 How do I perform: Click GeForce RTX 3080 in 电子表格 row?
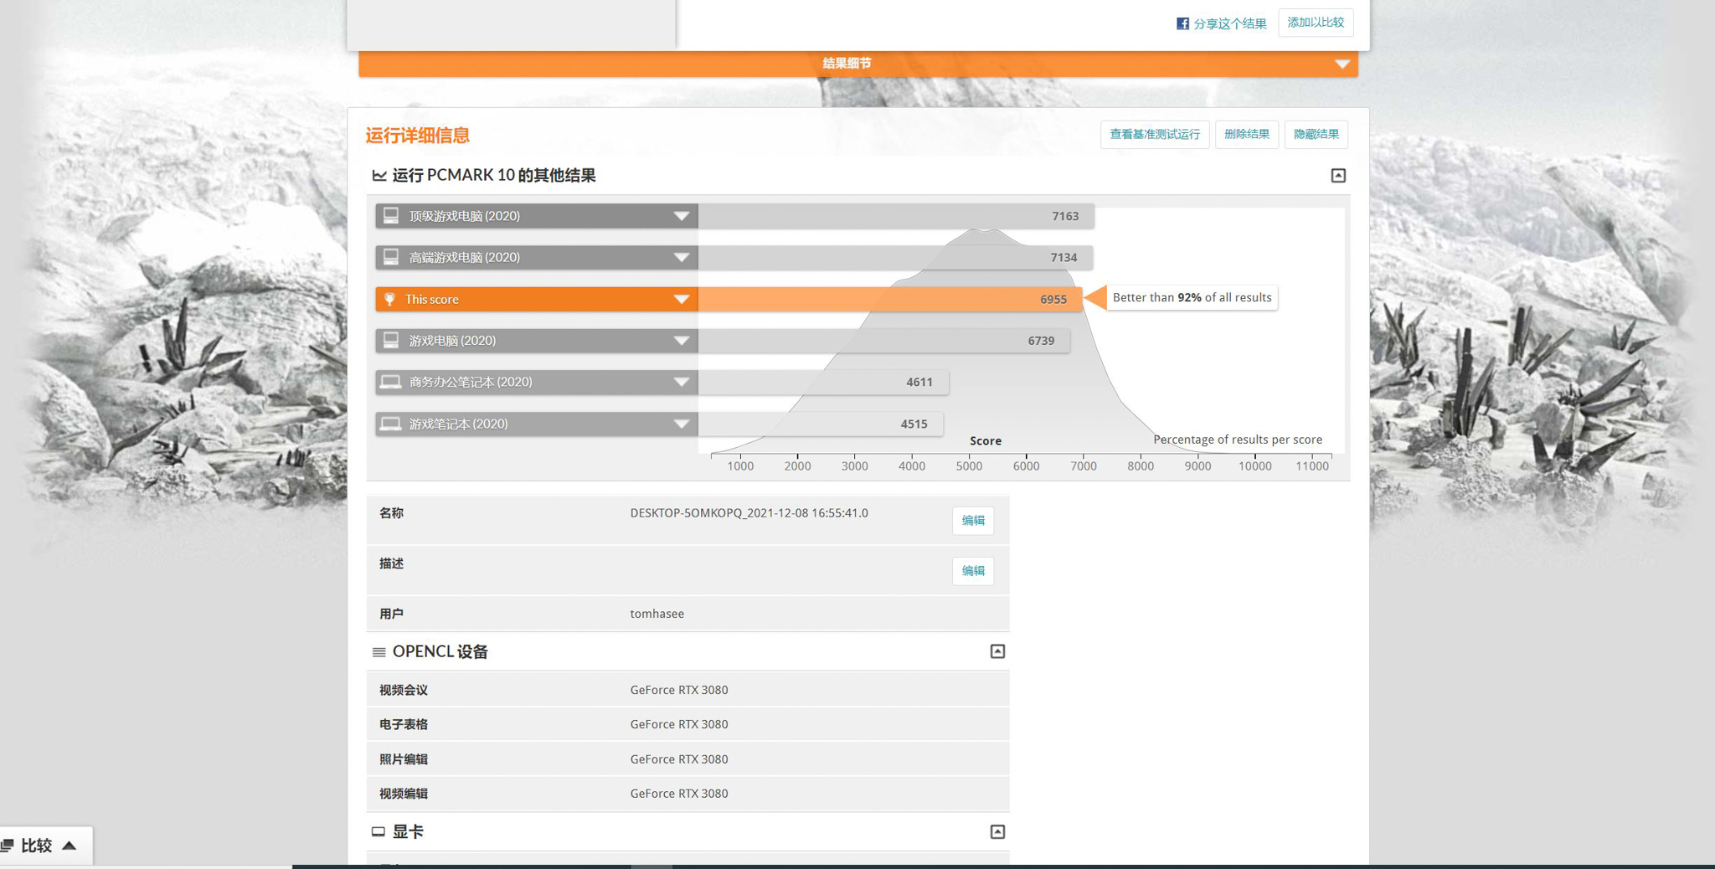point(679,724)
